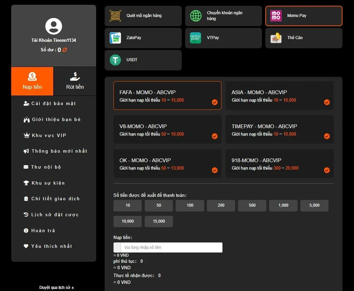Pick the VTPay logo icon
Screen dimensions: 354x291
click(x=196, y=38)
